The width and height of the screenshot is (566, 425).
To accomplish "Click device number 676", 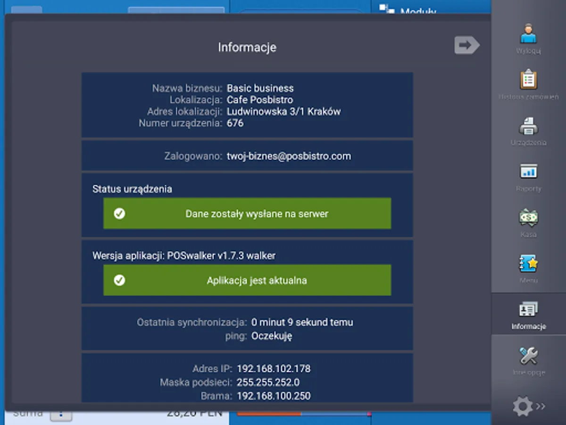I will point(235,123).
